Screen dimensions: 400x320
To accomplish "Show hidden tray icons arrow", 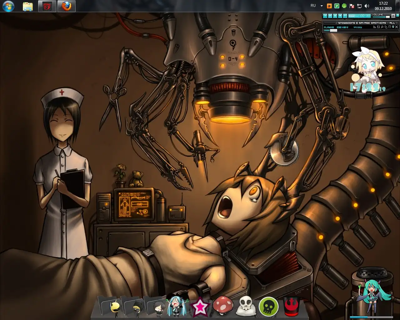I will pos(322,6).
